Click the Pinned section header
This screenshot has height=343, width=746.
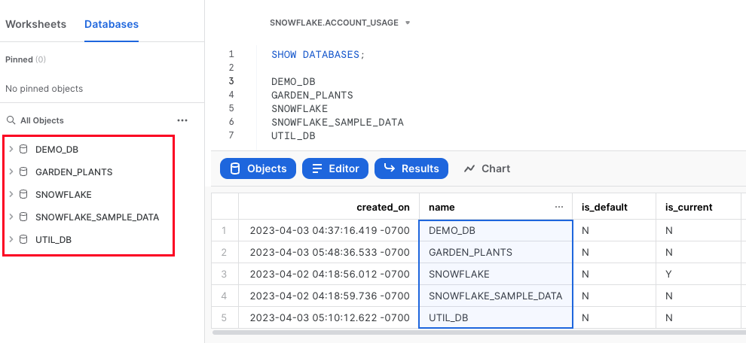coord(26,59)
